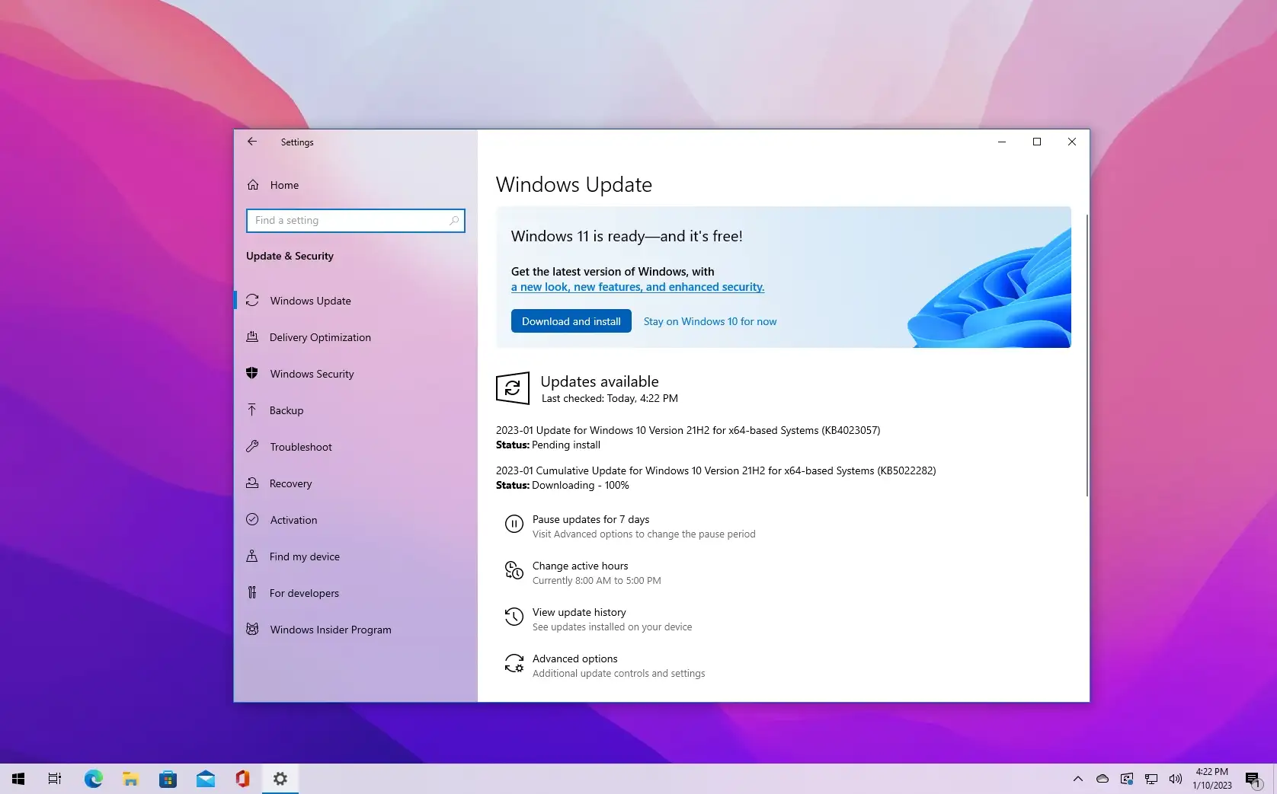Open Task View on the taskbar
The image size is (1277, 794).
coord(55,779)
